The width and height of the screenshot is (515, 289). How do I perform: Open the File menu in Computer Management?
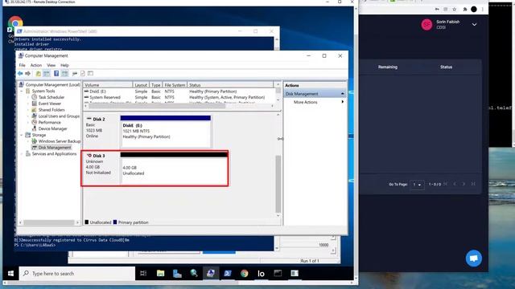click(22, 65)
